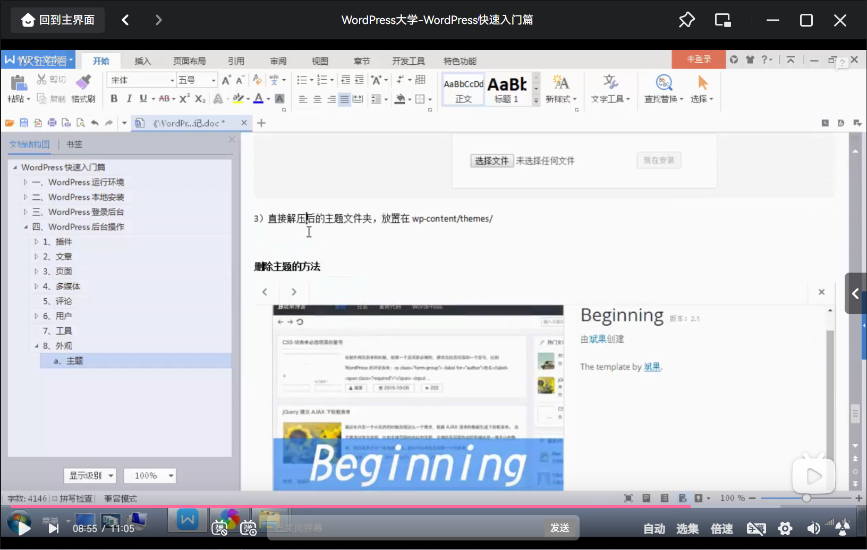Toggle subtitle display icon

pos(756,528)
